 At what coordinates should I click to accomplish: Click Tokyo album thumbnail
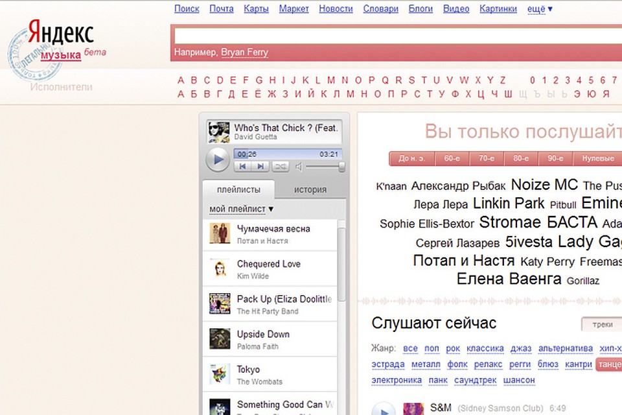click(x=220, y=374)
